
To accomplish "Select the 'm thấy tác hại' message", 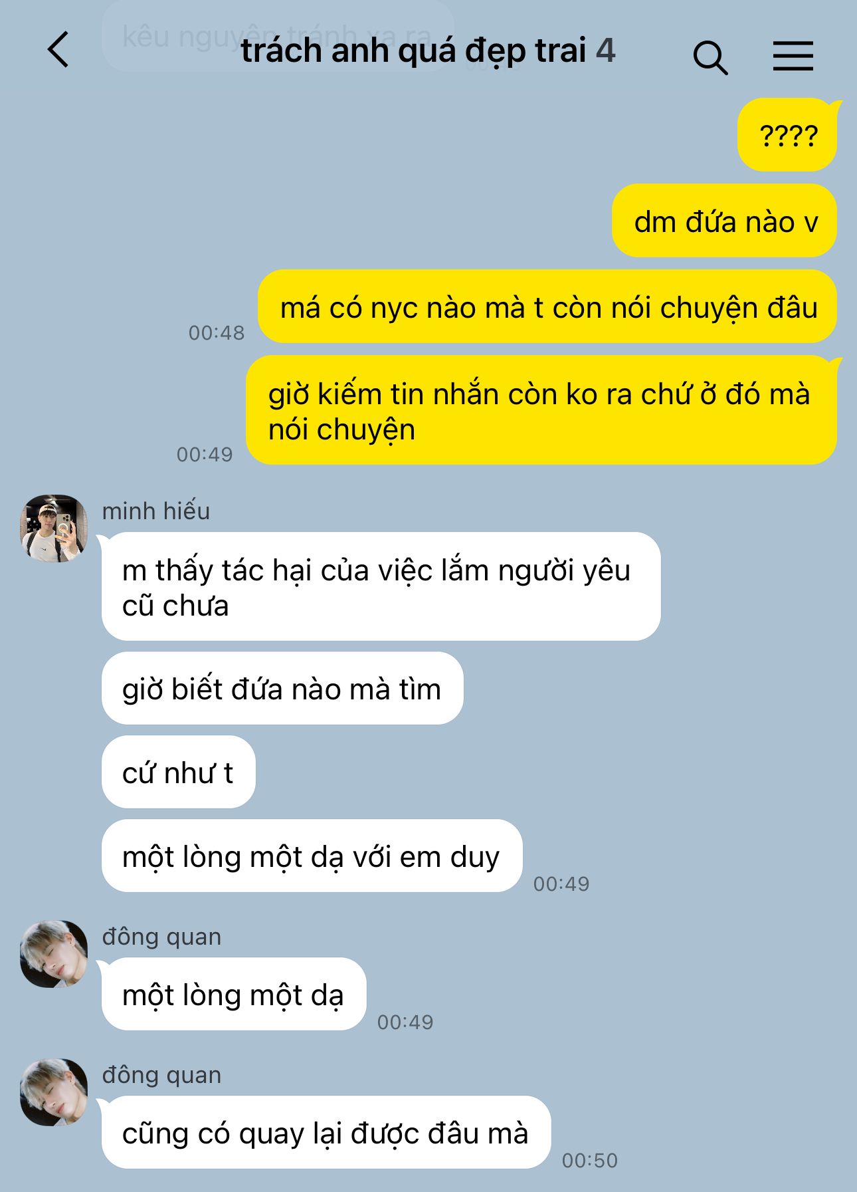I will 381,586.
